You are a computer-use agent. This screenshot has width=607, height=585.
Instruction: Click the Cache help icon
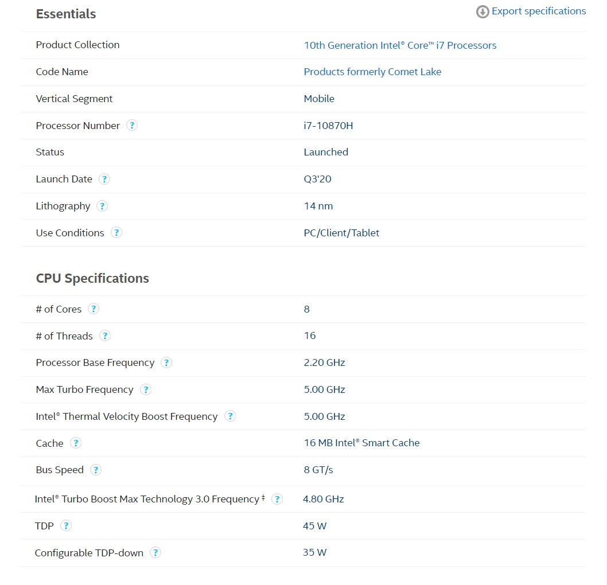tap(75, 443)
